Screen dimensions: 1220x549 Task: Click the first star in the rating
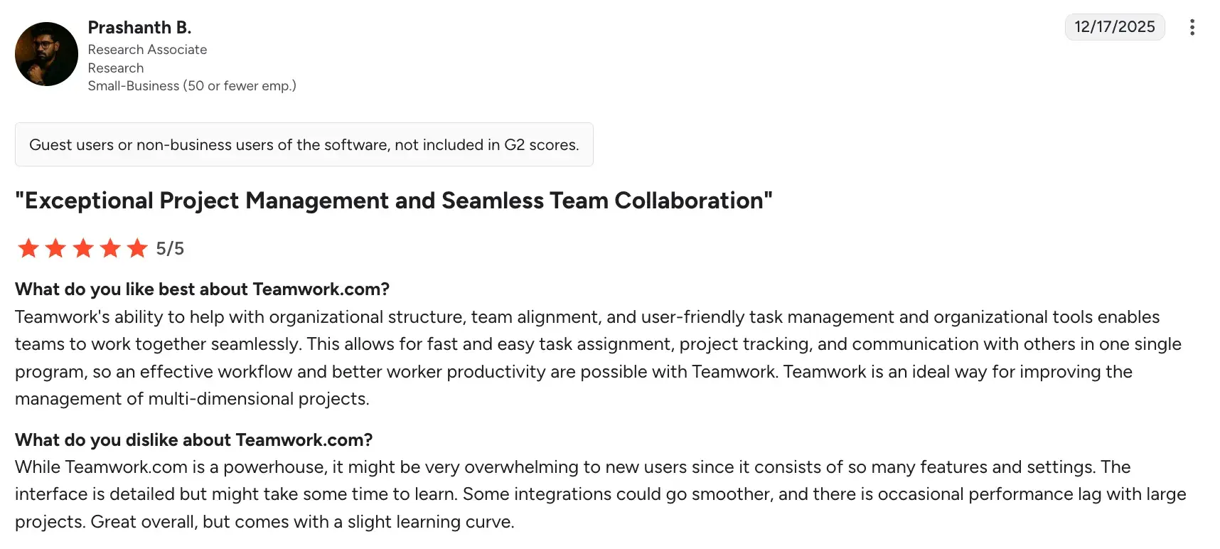pyautogui.click(x=28, y=248)
